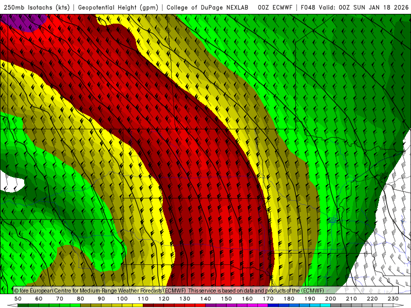Click the legend value "50"
Image resolution: width=411 pixels, height=308 pixels.
click(18, 299)
